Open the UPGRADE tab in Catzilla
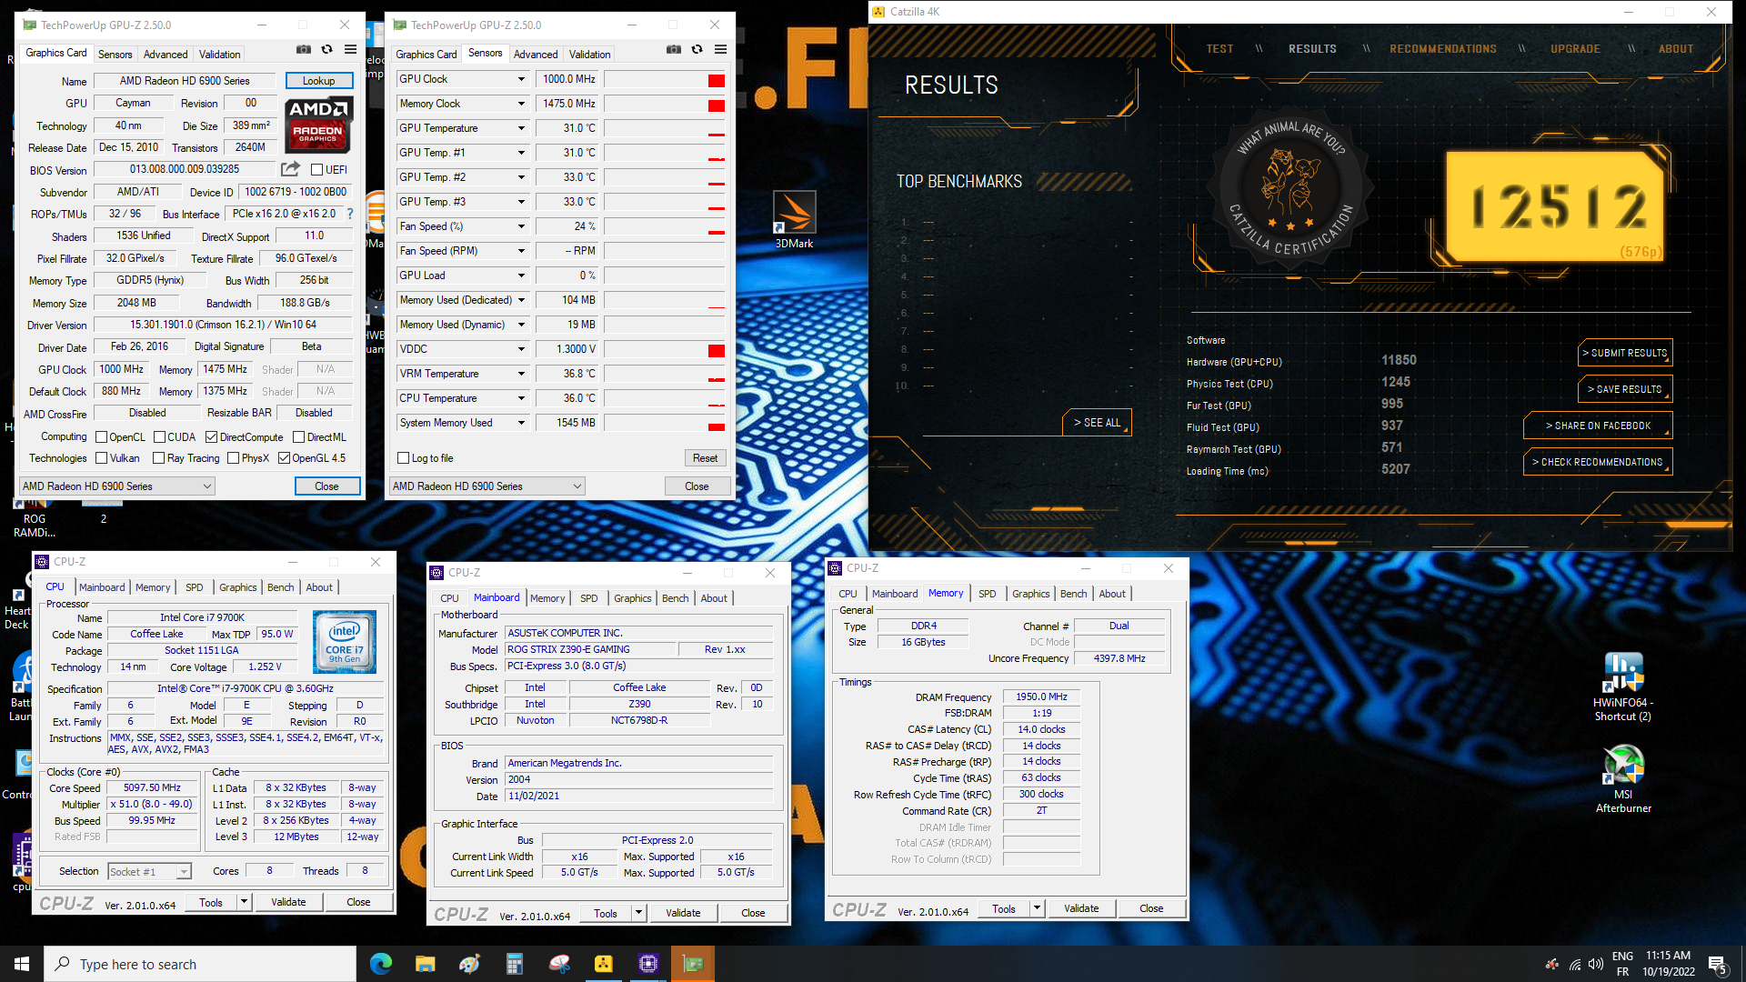Screen dimensions: 1746x982 coord(1575,49)
